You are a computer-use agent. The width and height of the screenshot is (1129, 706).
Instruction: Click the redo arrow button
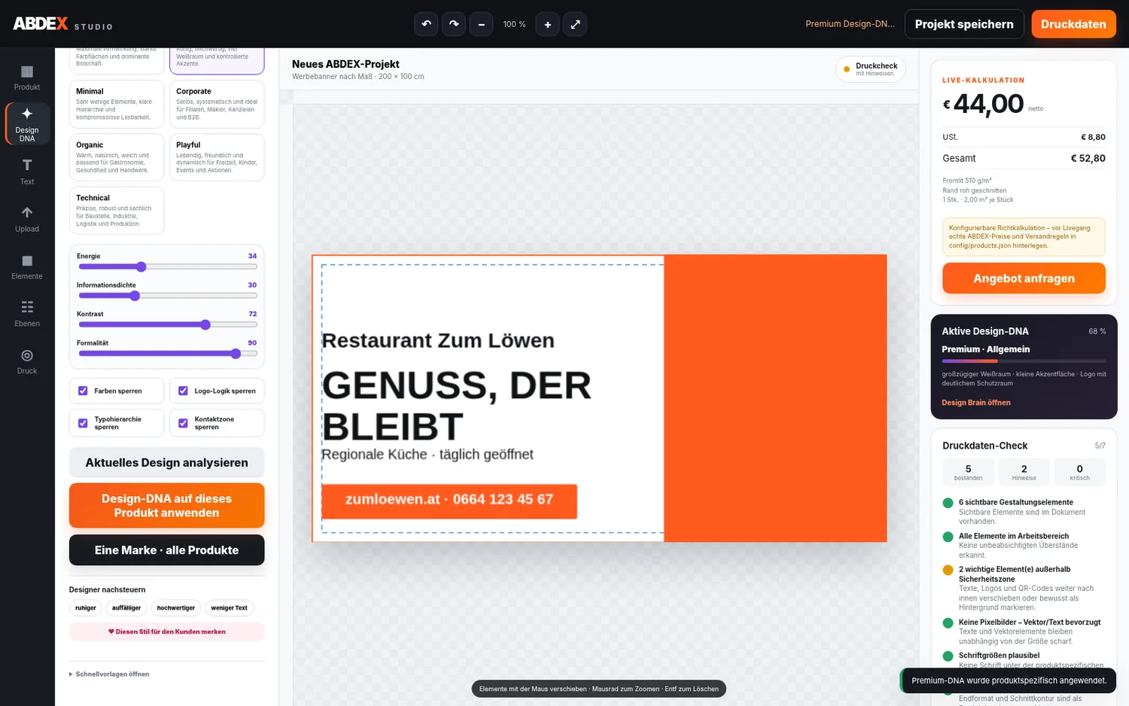pyautogui.click(x=454, y=24)
